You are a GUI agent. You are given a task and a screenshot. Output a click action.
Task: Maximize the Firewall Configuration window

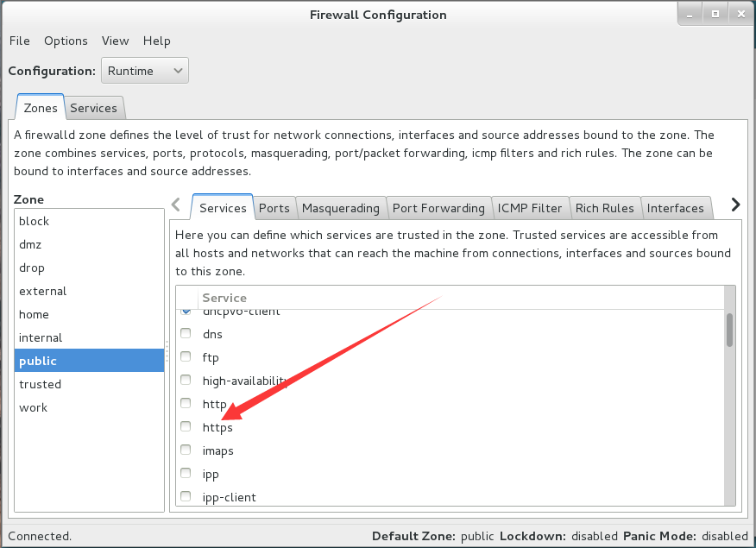click(x=715, y=15)
